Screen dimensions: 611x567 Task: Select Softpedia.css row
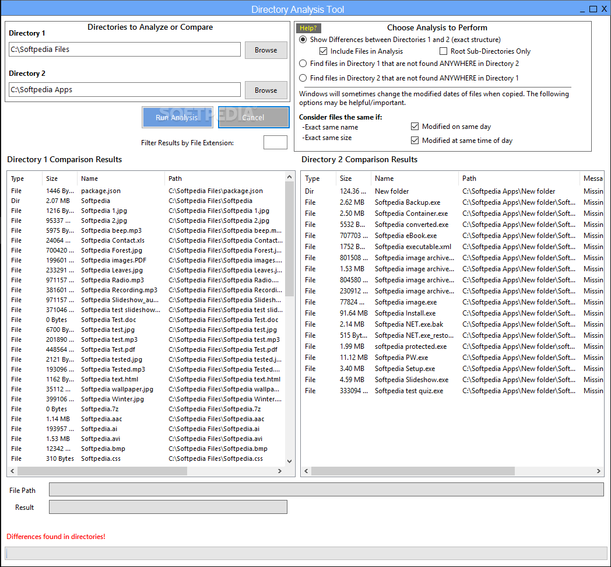146,459
